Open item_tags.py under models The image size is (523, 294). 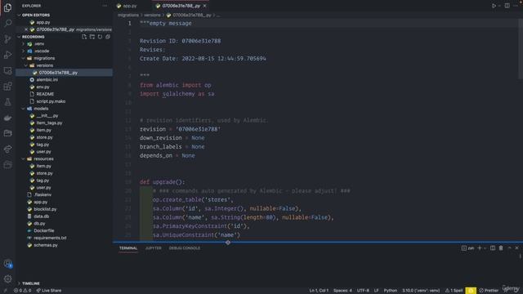(x=49, y=122)
